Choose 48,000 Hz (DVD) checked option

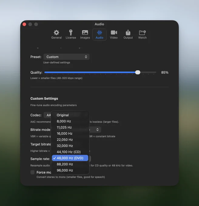70,158
